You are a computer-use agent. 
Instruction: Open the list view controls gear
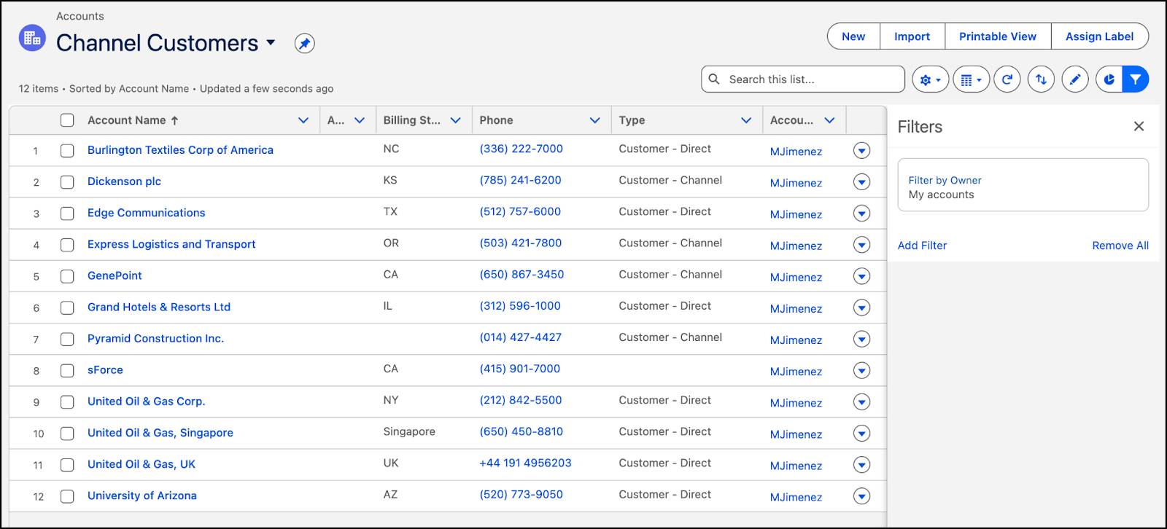930,79
